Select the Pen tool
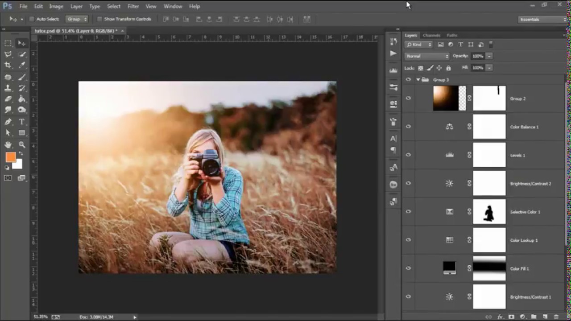Viewport: 571px width, 321px height. tap(8, 122)
